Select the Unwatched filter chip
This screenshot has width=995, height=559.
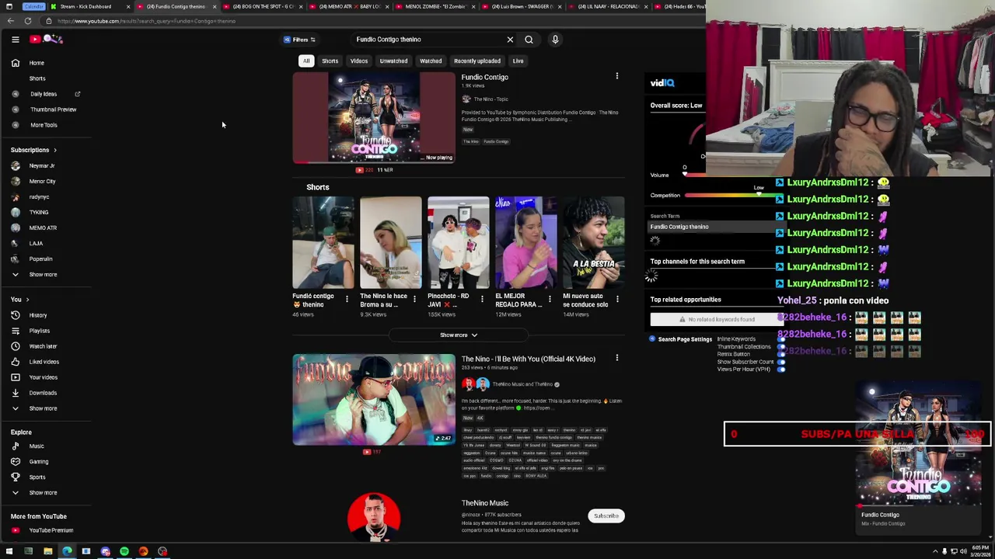tap(393, 61)
